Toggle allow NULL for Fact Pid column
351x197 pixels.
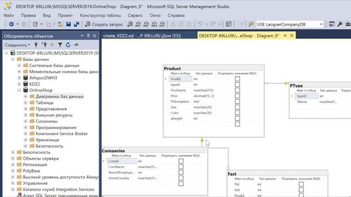pos(301,184)
